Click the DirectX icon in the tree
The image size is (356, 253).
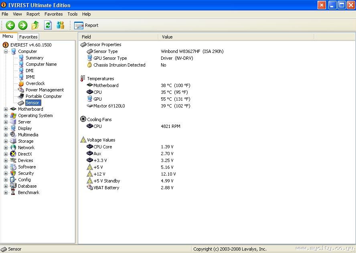click(x=13, y=154)
